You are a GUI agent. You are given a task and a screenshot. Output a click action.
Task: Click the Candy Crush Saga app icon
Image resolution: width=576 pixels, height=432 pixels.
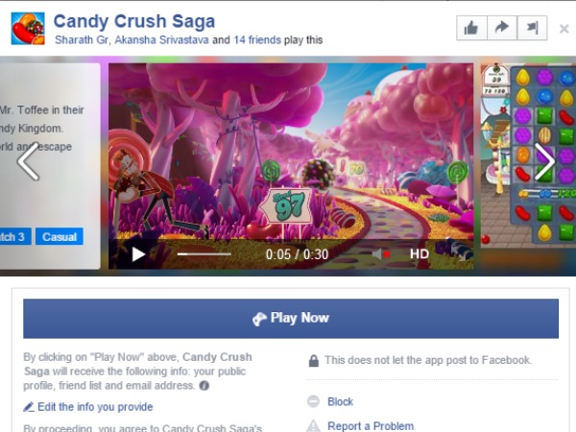28,28
